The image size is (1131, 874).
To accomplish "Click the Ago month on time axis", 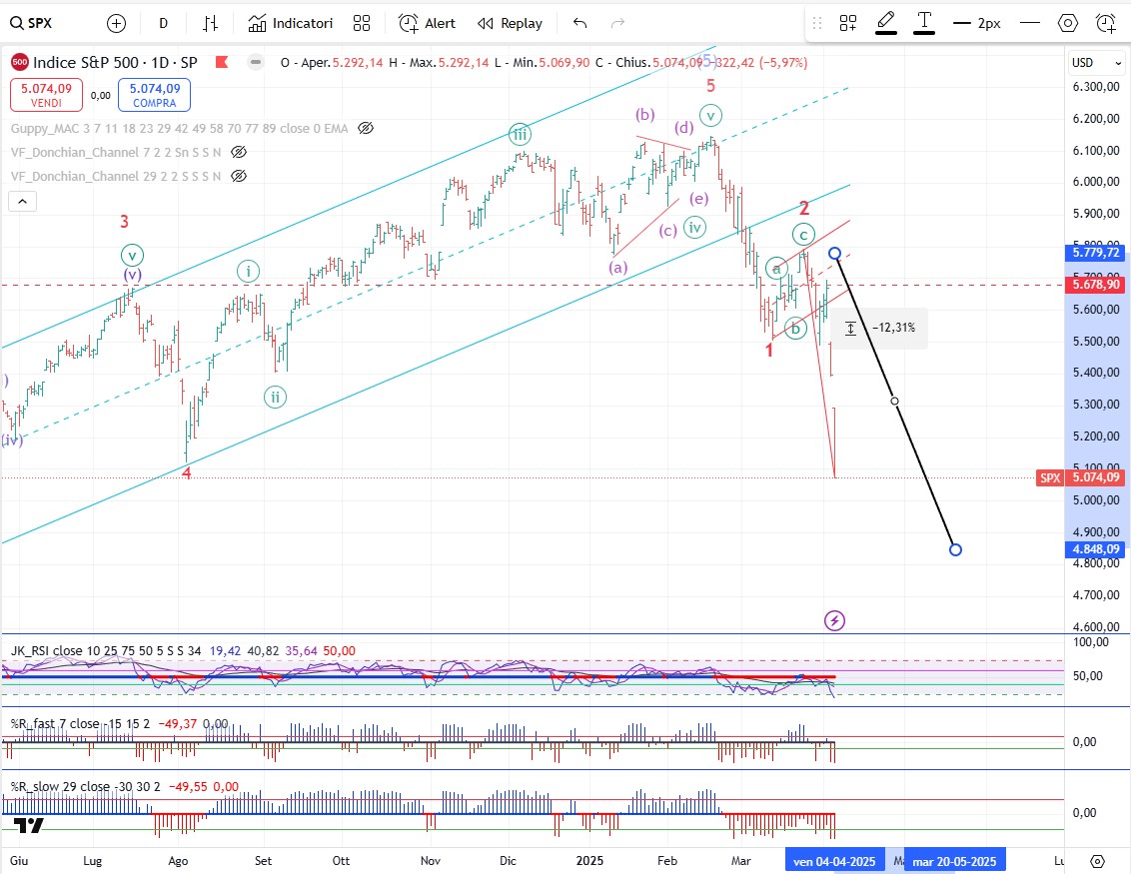I will [x=178, y=861].
